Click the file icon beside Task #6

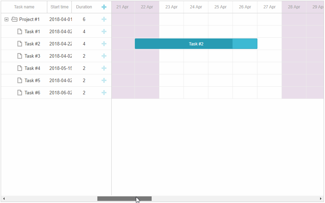[x=20, y=92]
